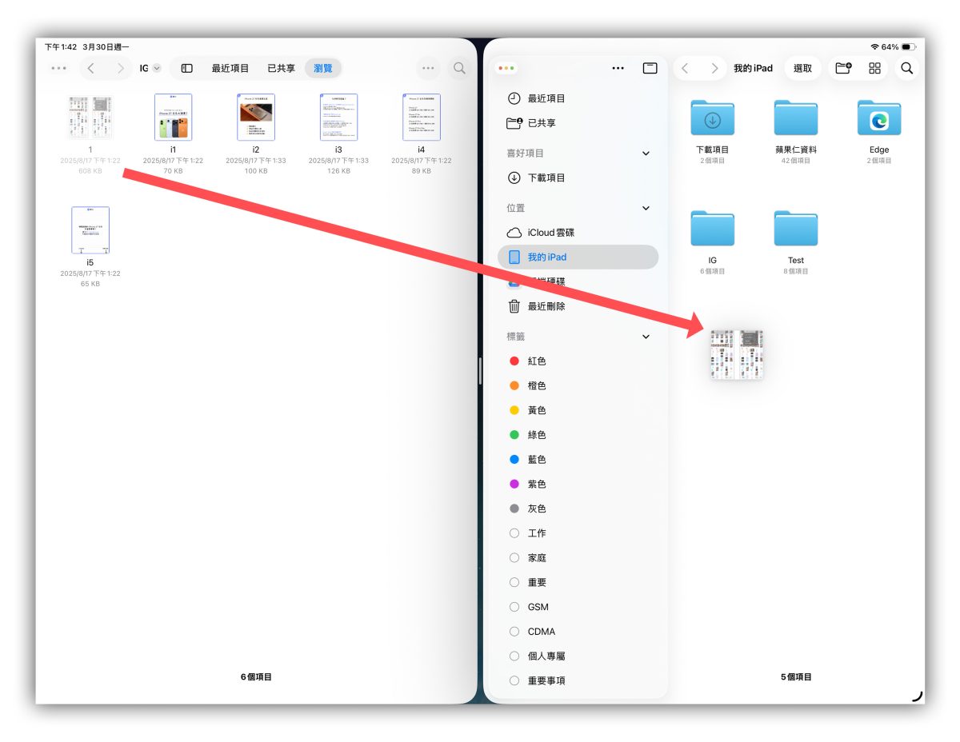Collapse the 標籤 section chevron
Screen dimensions: 960x742
(646, 336)
